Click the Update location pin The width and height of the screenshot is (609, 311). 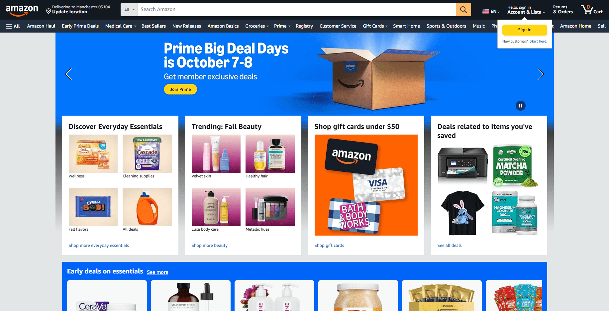(49, 11)
